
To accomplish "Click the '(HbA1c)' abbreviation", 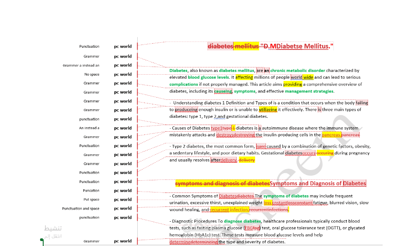I will (x=203, y=235).
